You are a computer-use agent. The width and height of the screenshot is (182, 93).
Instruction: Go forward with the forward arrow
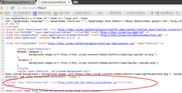point(8,8)
